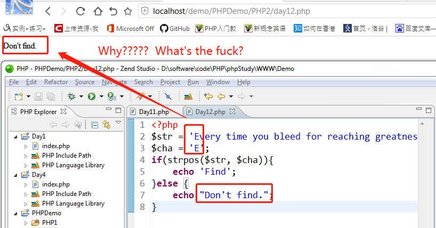
Task: Open the GitHub bookmark
Action: tap(175, 28)
